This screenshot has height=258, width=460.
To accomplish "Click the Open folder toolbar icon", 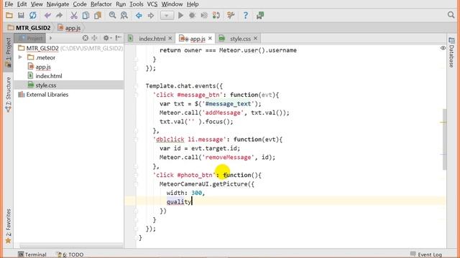I will (9, 15).
